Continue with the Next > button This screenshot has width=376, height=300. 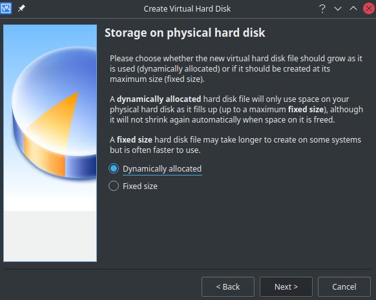286,286
